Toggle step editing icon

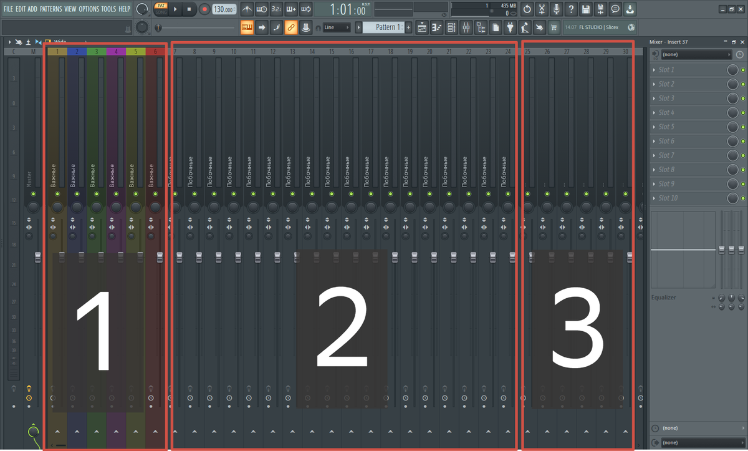pos(276,27)
